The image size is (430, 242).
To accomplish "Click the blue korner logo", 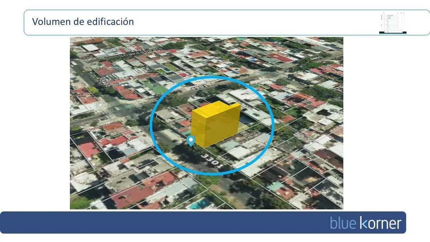I will point(366,223).
